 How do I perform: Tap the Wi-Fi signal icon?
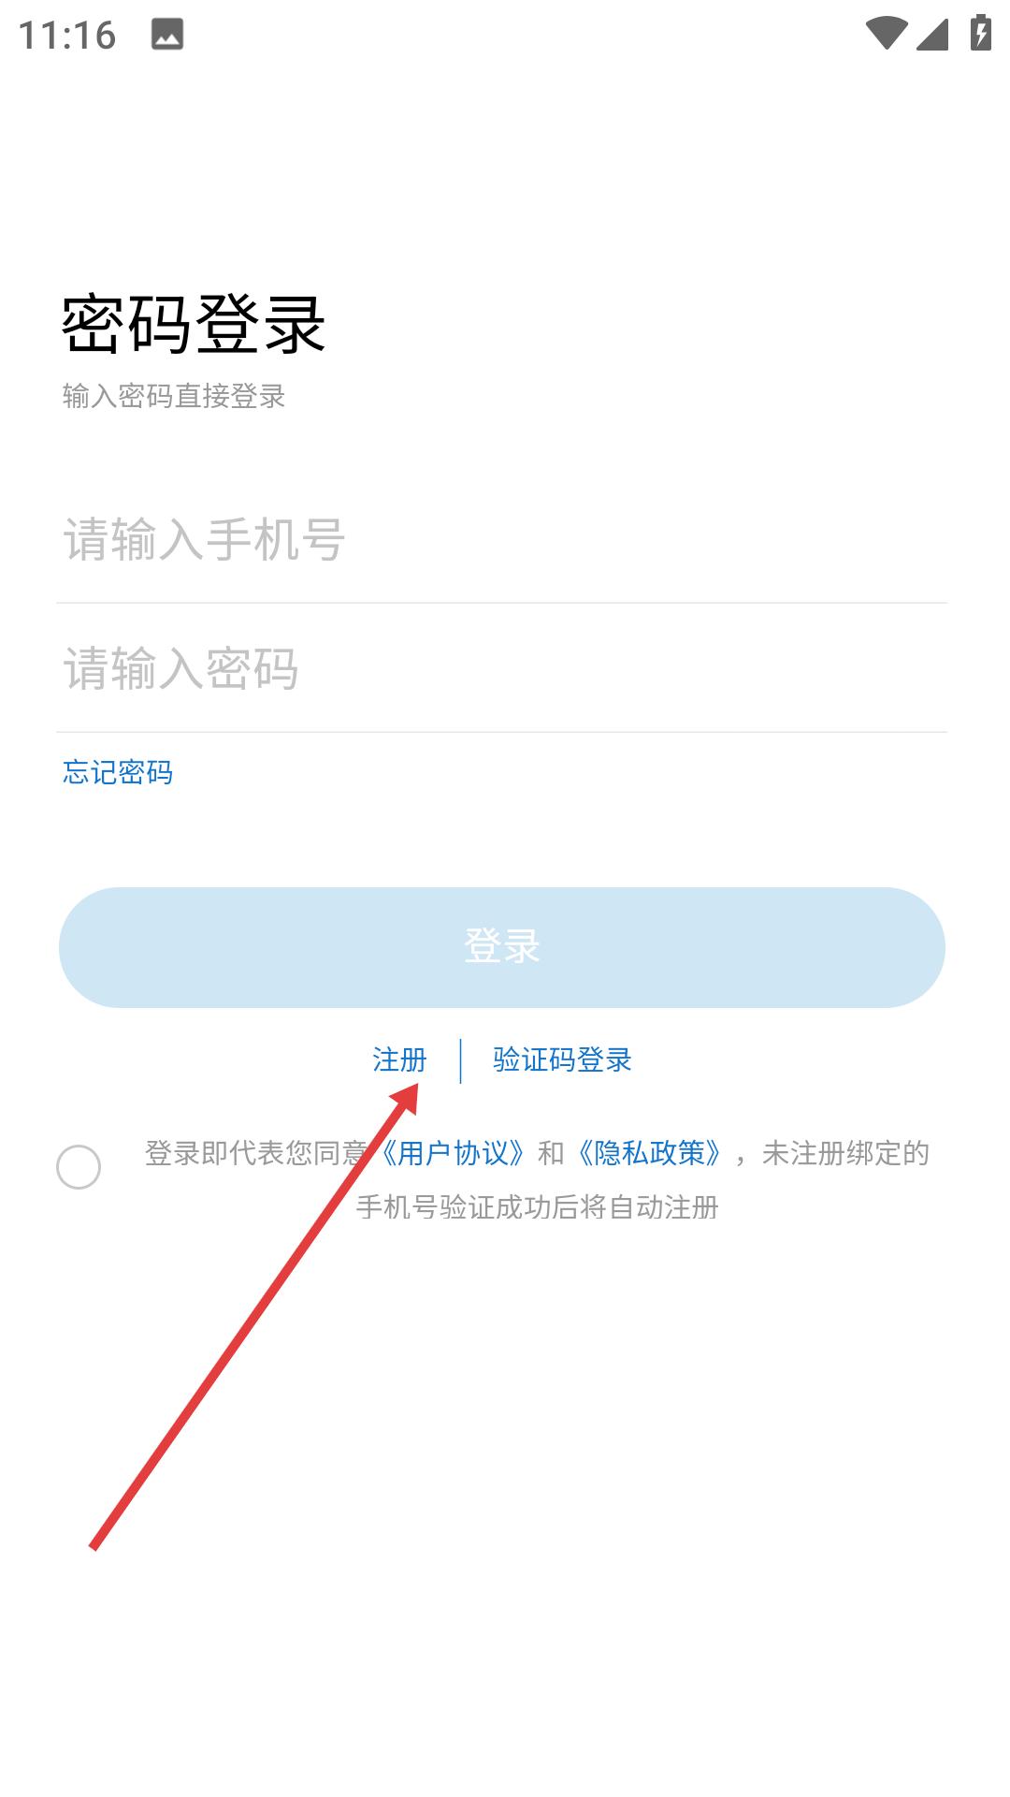tap(885, 34)
